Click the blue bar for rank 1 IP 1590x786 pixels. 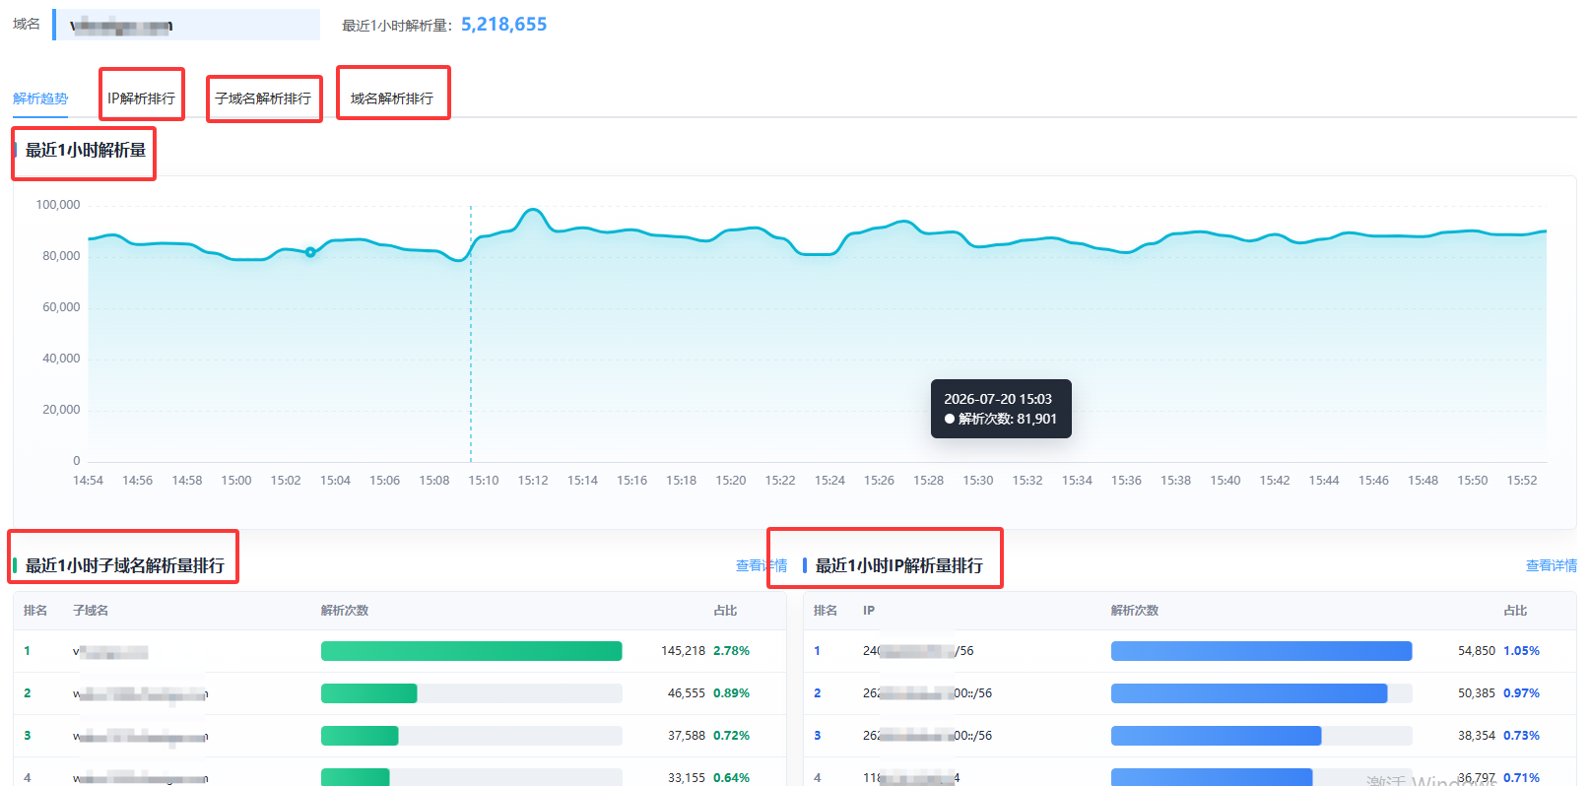[x=1262, y=651]
